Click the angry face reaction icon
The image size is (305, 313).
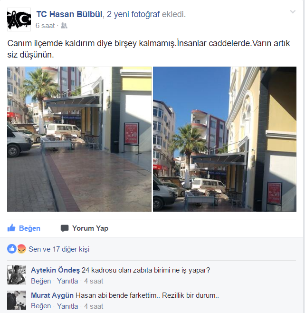click(x=21, y=249)
